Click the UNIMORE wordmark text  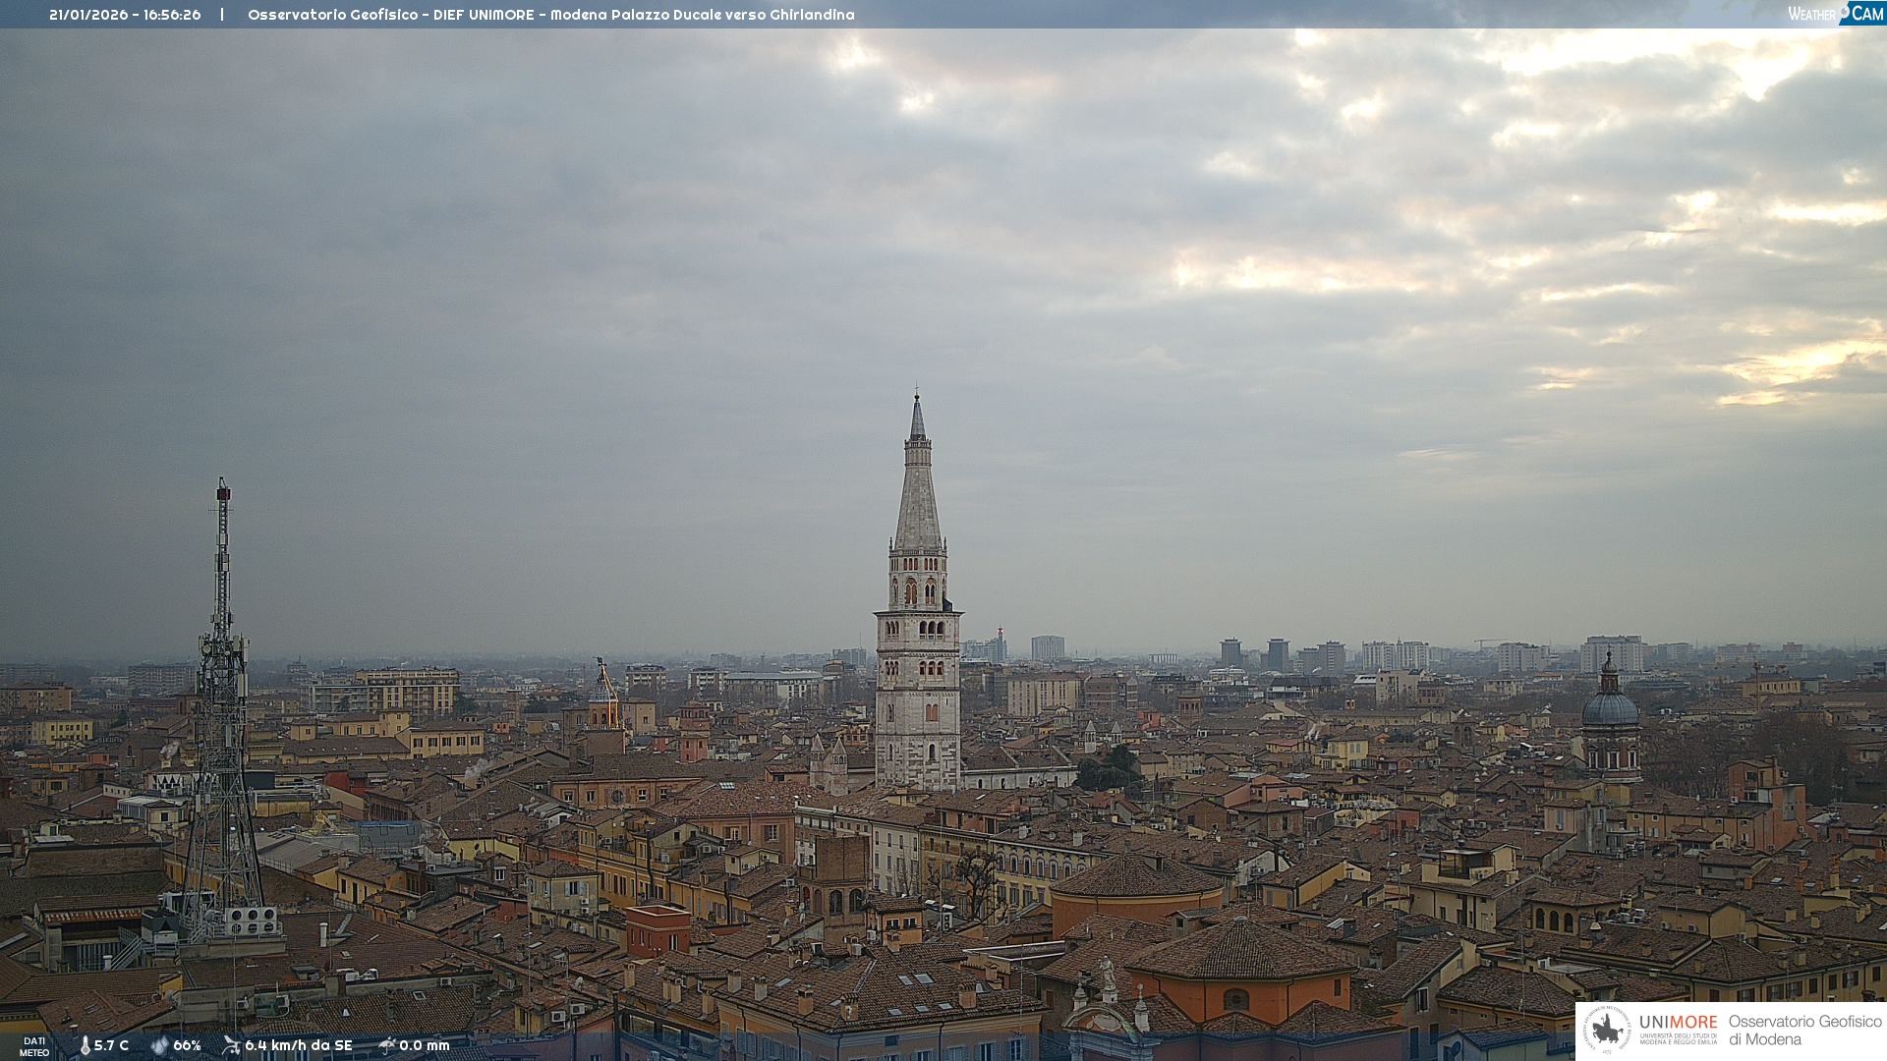point(1678,1023)
